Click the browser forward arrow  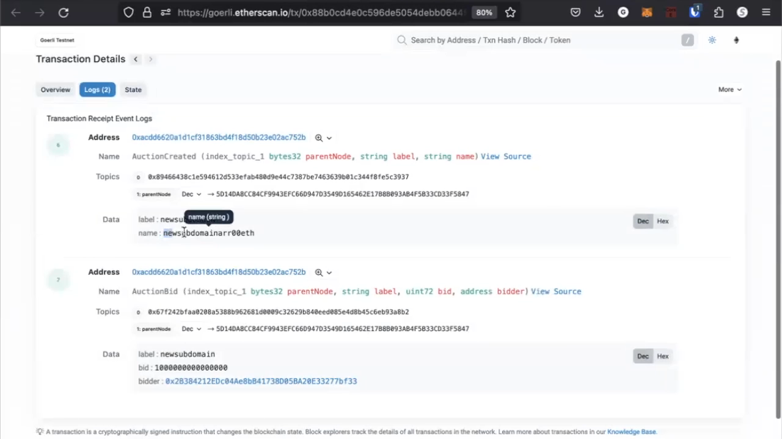(x=40, y=12)
